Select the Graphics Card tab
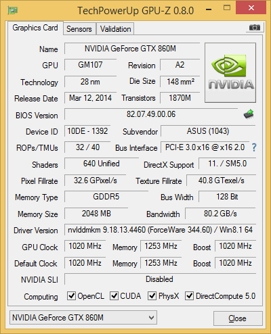Viewport: 271px width, 334px height. click(35, 28)
